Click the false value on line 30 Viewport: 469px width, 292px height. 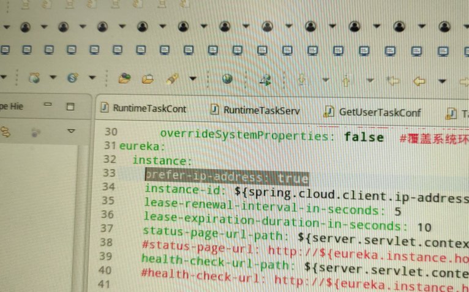tap(364, 137)
